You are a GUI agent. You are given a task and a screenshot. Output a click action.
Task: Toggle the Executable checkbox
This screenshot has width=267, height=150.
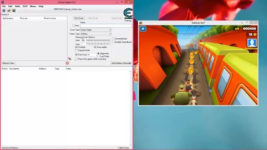pos(95,47)
